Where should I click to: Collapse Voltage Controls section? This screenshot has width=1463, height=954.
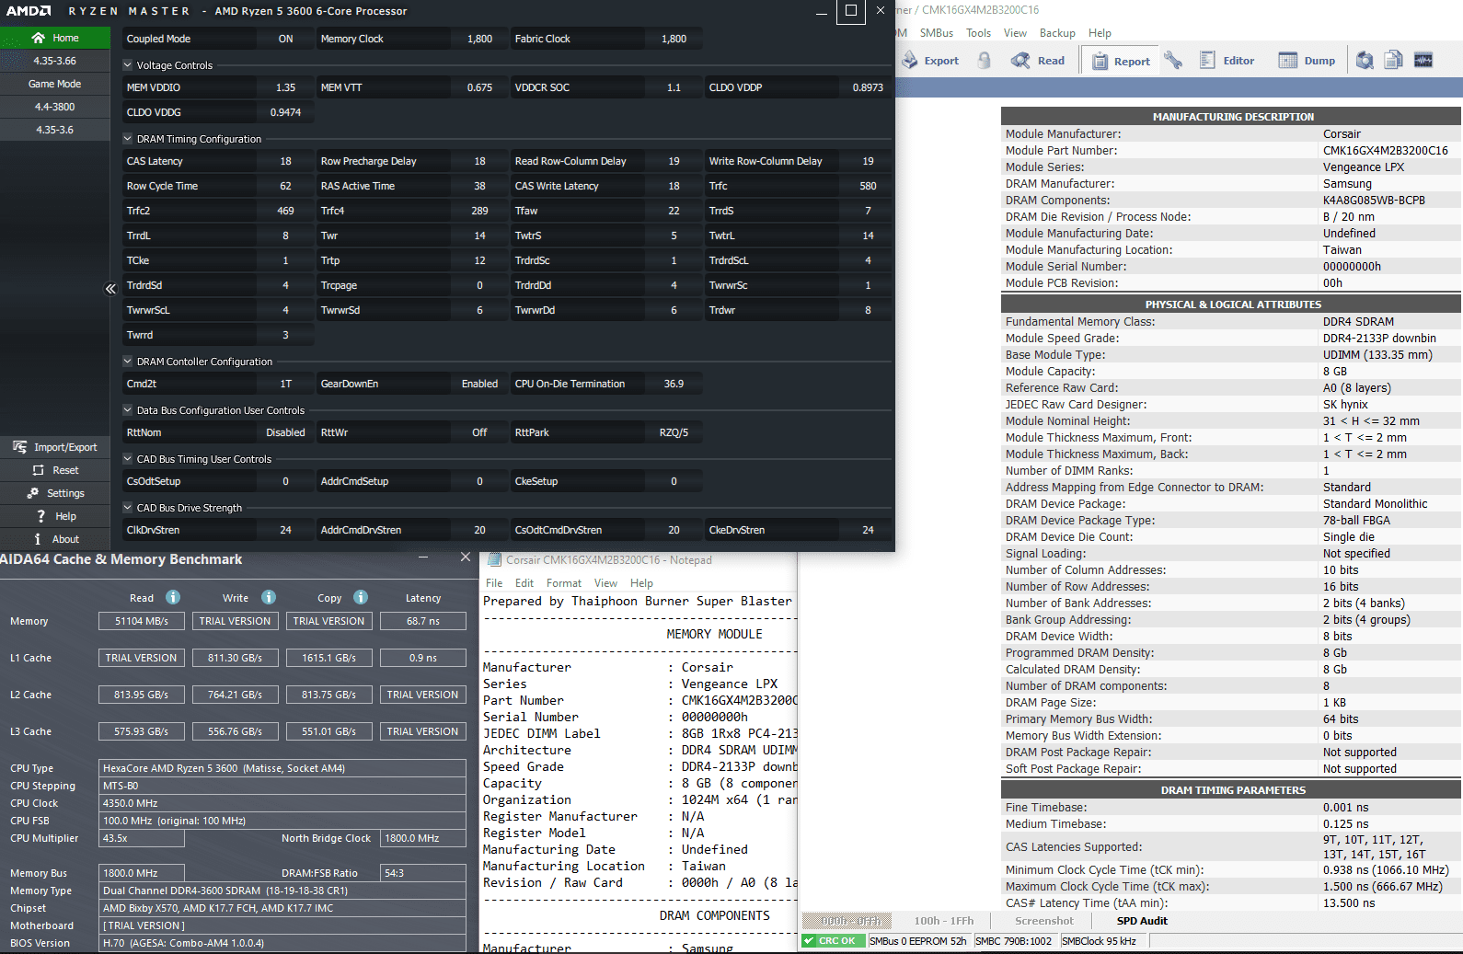[x=128, y=65]
